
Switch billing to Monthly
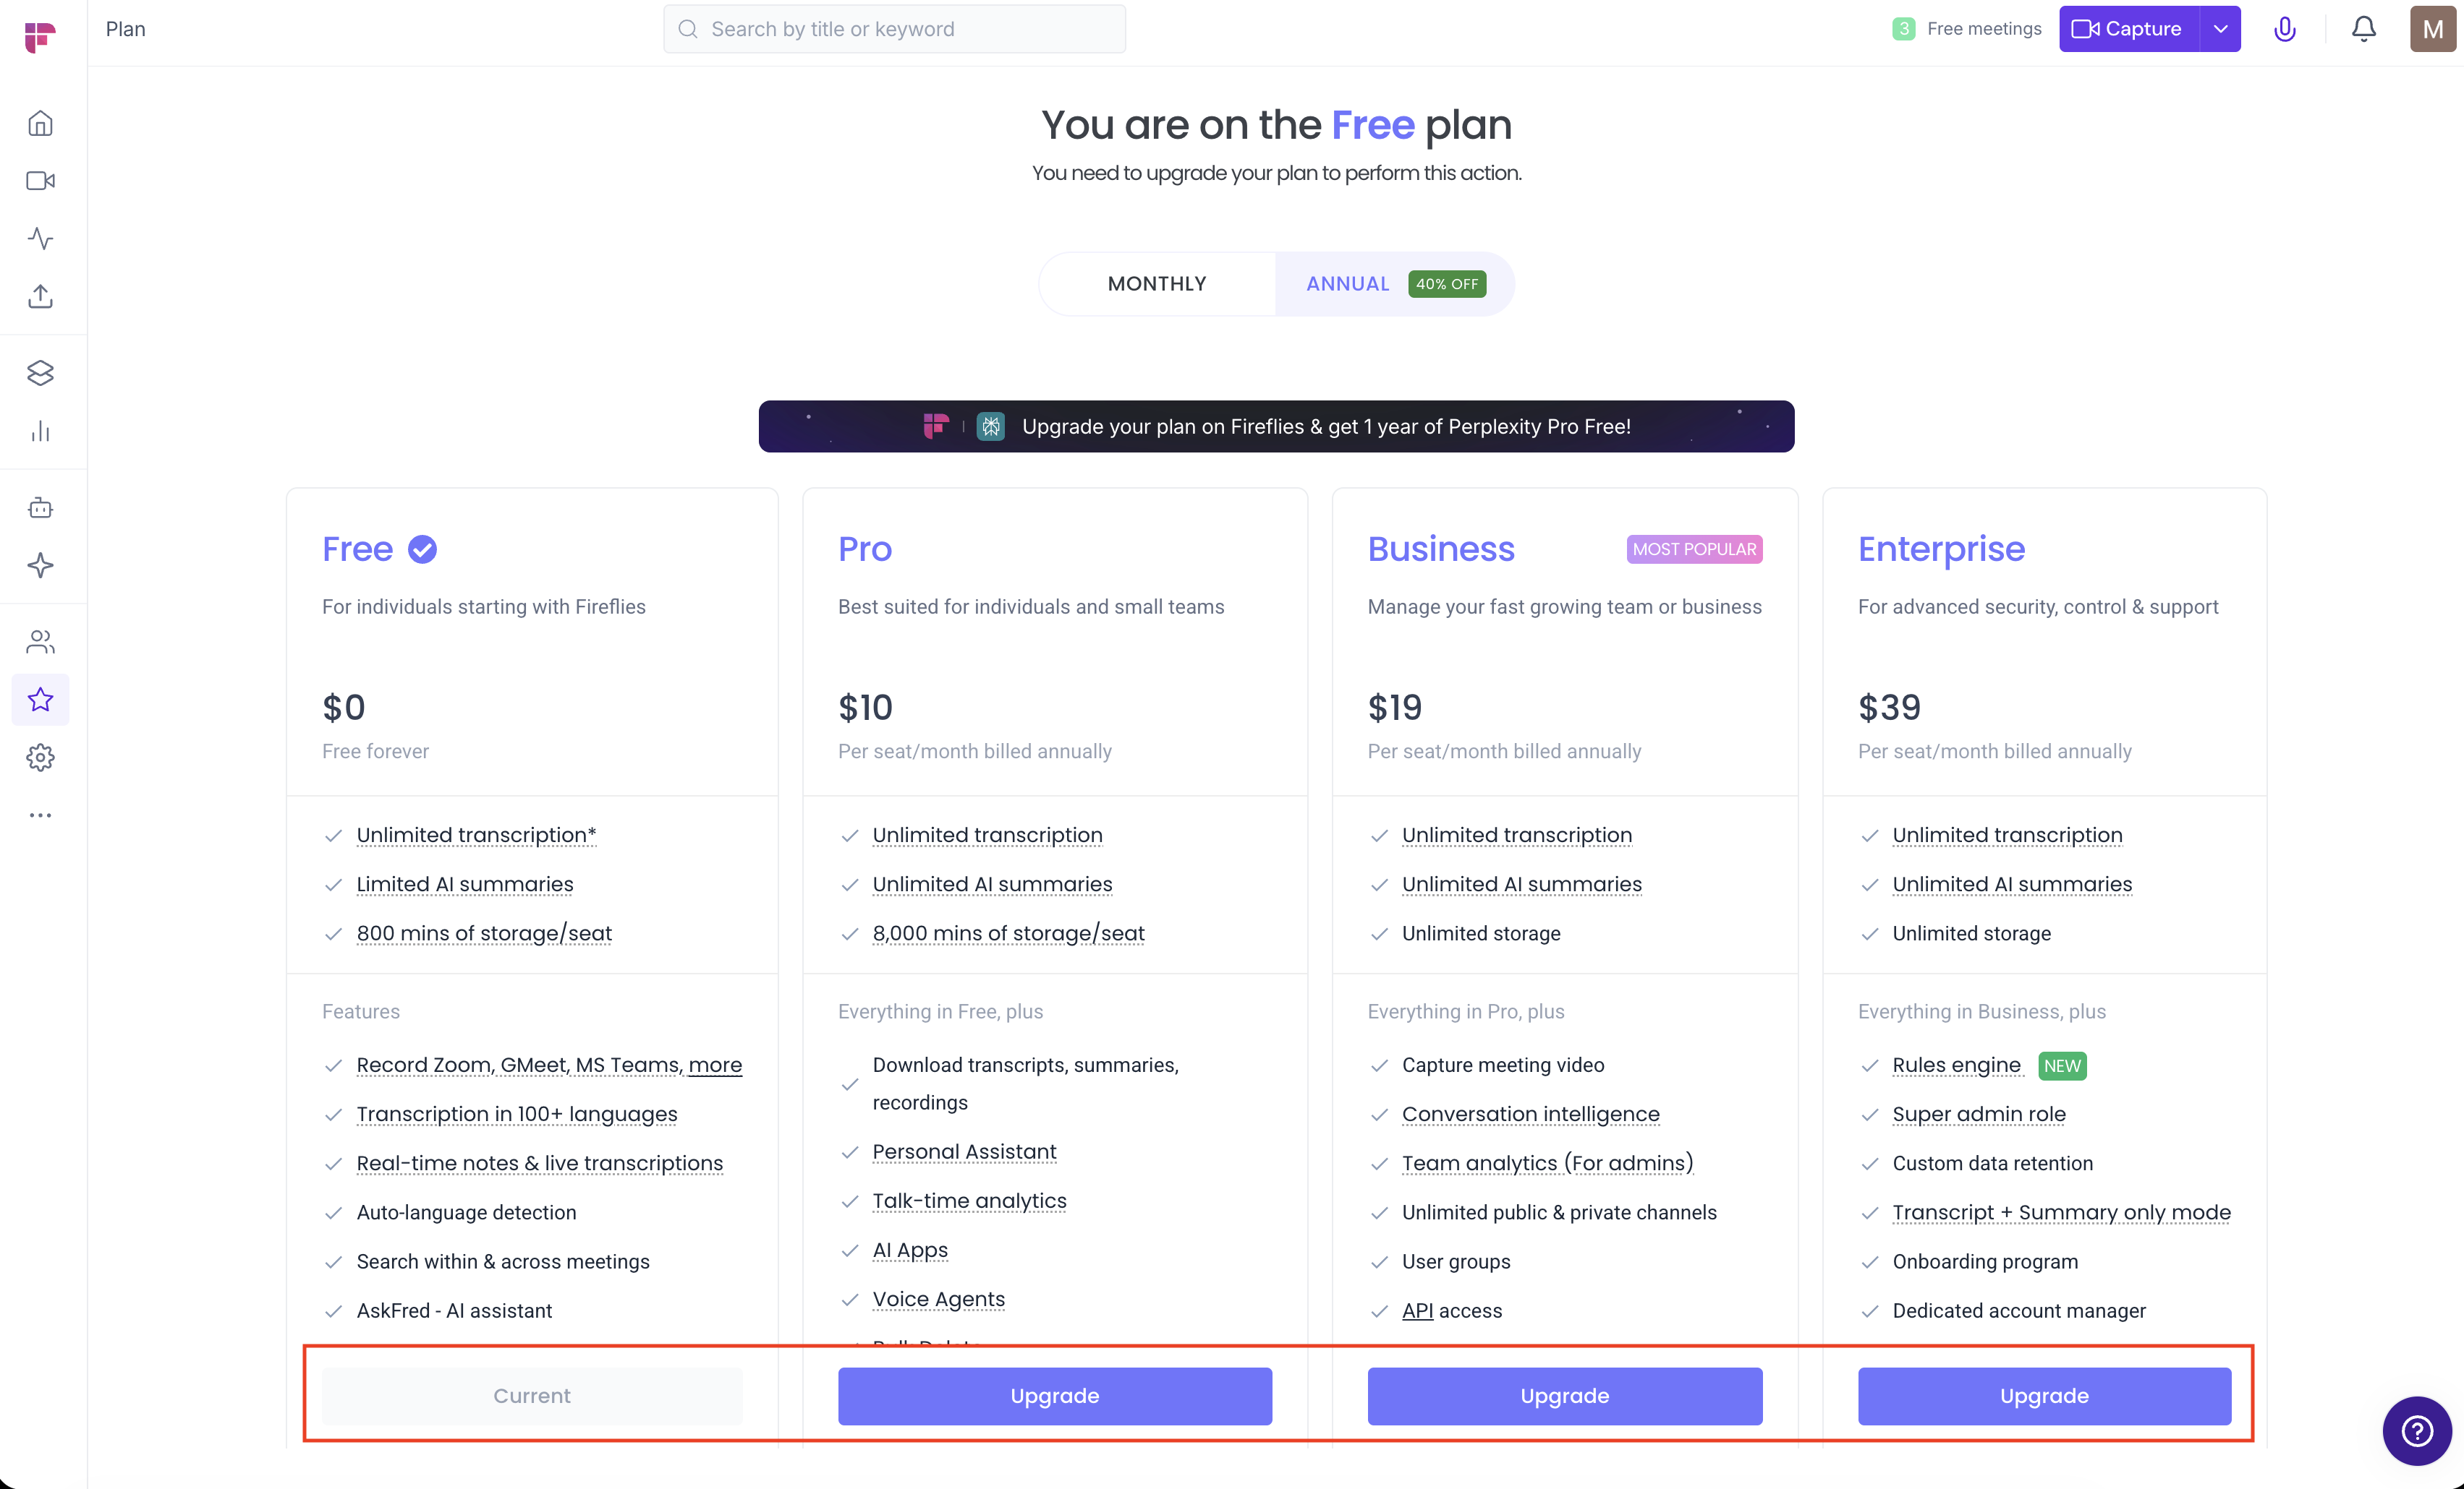[1157, 284]
